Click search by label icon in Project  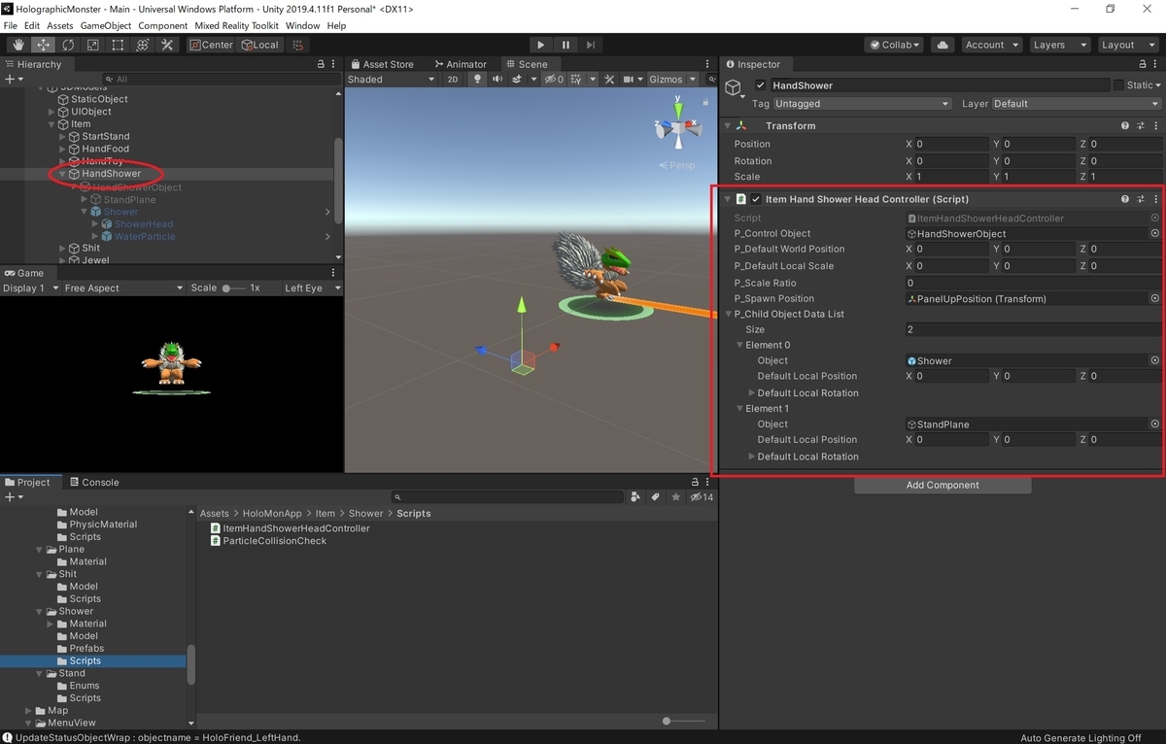tap(656, 496)
